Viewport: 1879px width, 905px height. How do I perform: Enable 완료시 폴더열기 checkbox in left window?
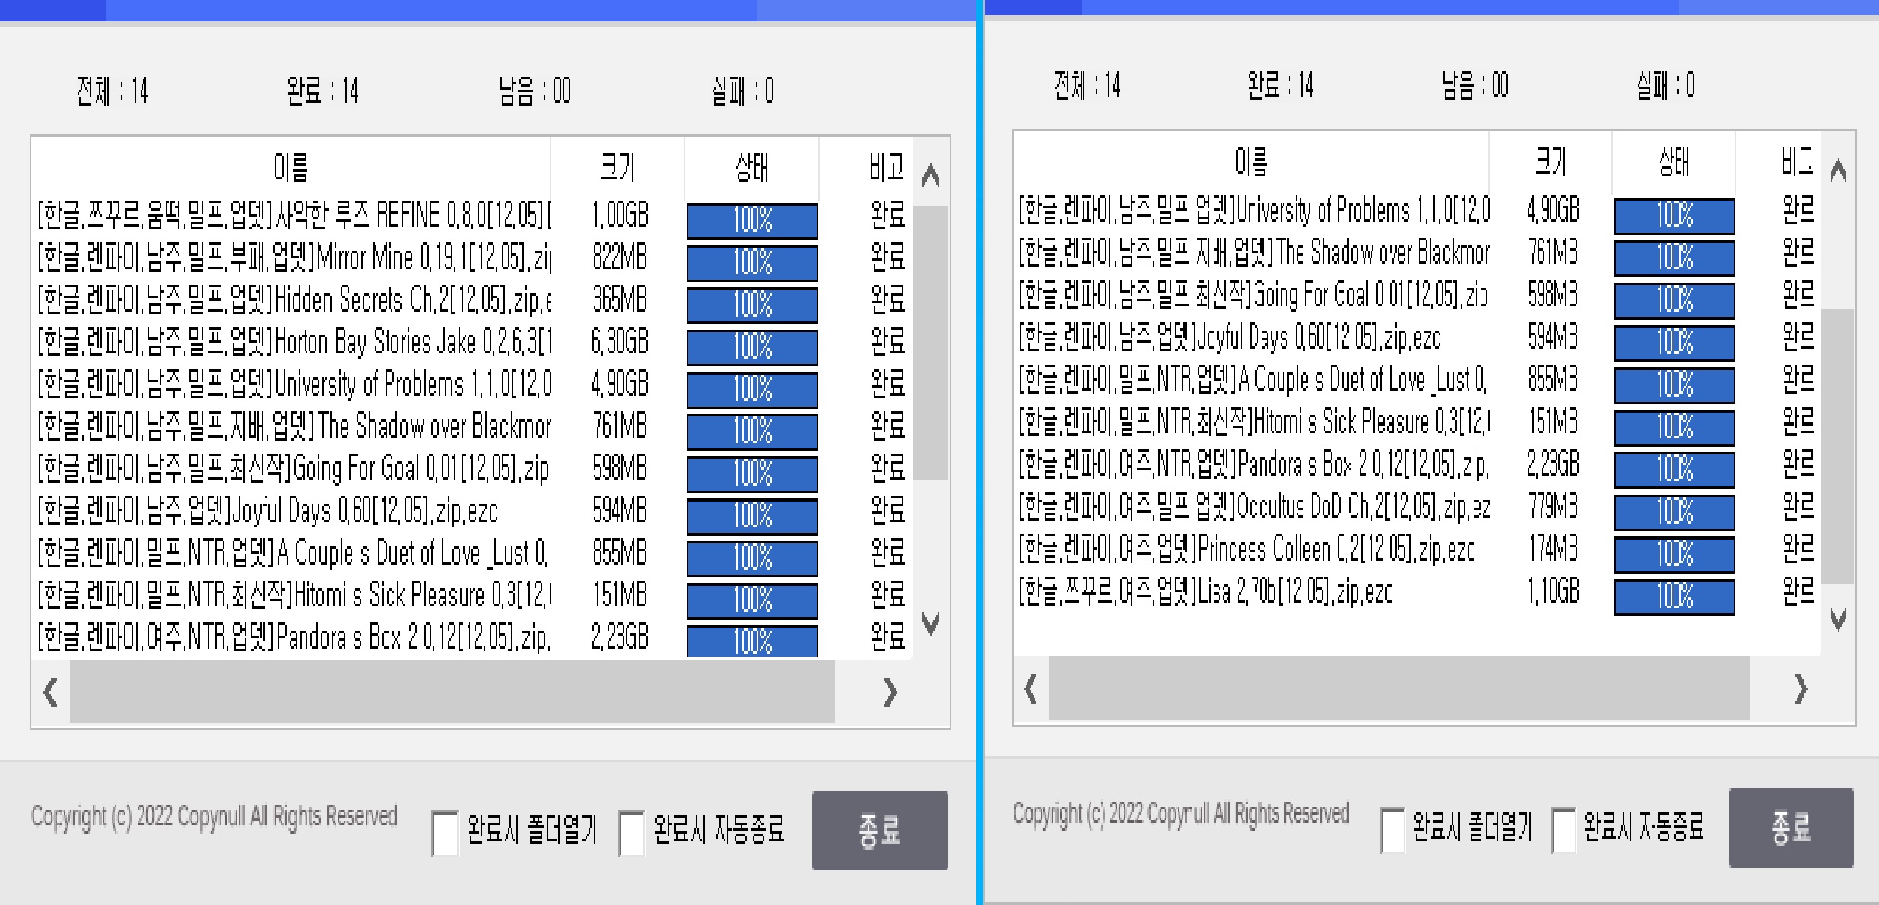click(445, 833)
